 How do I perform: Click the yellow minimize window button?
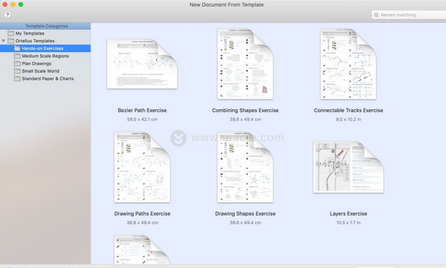tap(13, 5)
